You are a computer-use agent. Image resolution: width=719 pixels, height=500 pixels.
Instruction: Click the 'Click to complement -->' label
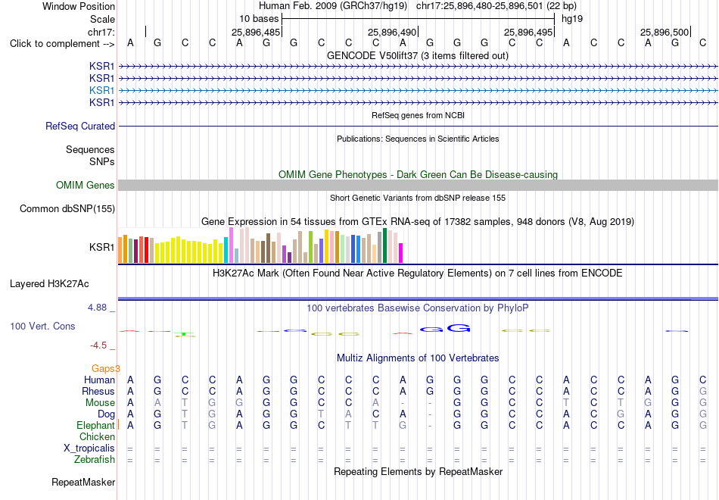coord(62,44)
